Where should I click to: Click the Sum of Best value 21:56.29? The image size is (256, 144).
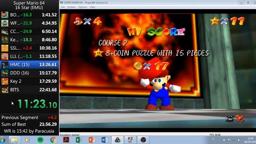(x=48, y=124)
